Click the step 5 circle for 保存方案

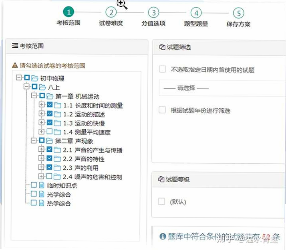pyautogui.click(x=239, y=13)
